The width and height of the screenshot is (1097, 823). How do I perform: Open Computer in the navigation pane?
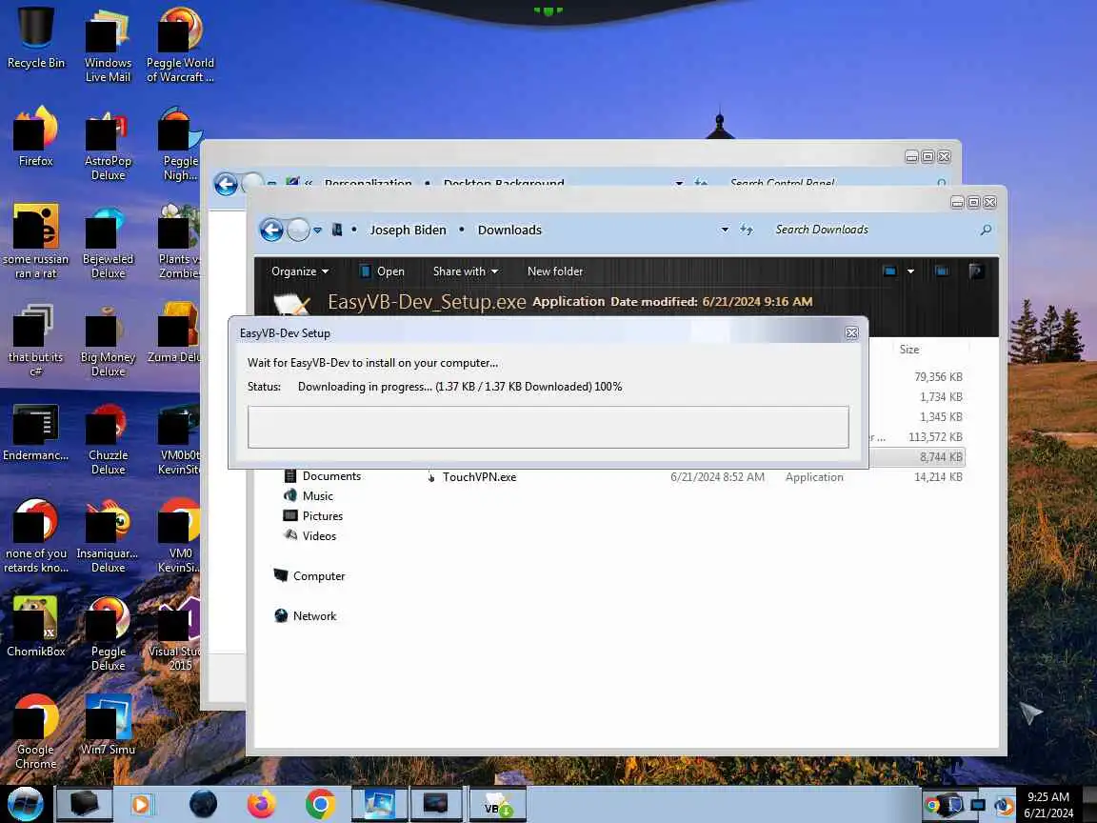pyautogui.click(x=309, y=576)
